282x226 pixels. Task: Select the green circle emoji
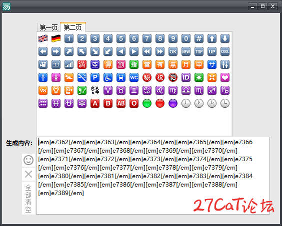[x=147, y=103]
